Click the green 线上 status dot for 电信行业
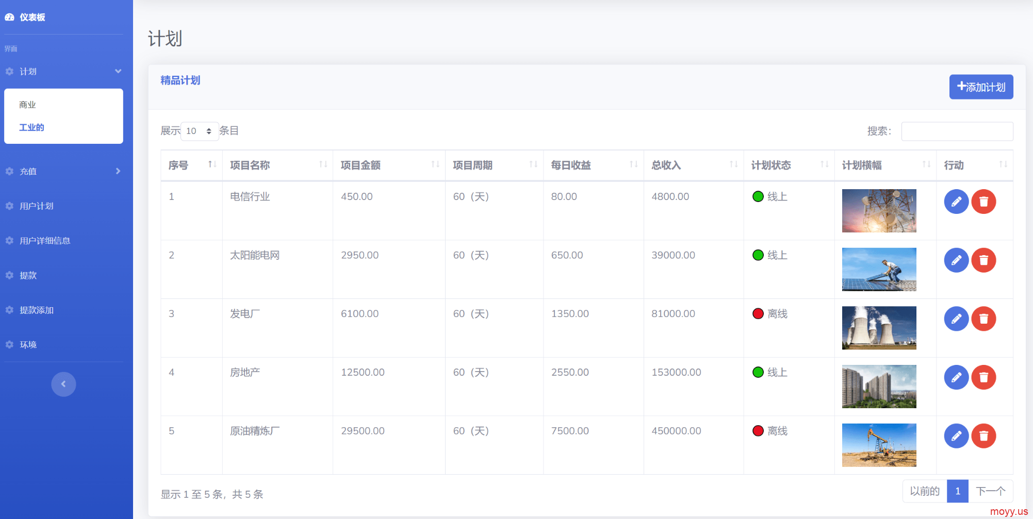 pos(758,196)
